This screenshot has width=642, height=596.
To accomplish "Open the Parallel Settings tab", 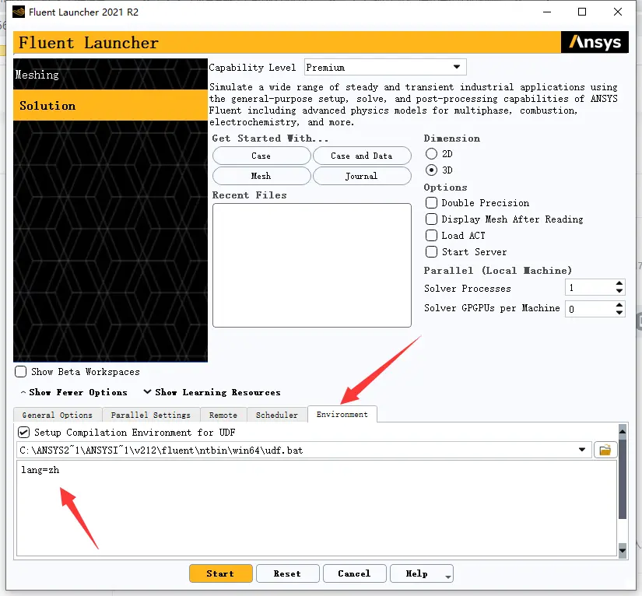I will (x=151, y=415).
